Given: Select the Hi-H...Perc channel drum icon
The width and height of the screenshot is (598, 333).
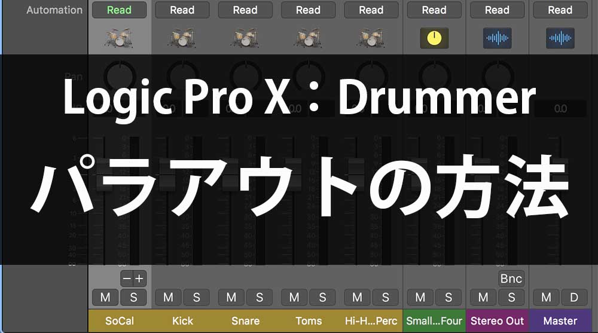Looking at the screenshot, I should (371, 38).
